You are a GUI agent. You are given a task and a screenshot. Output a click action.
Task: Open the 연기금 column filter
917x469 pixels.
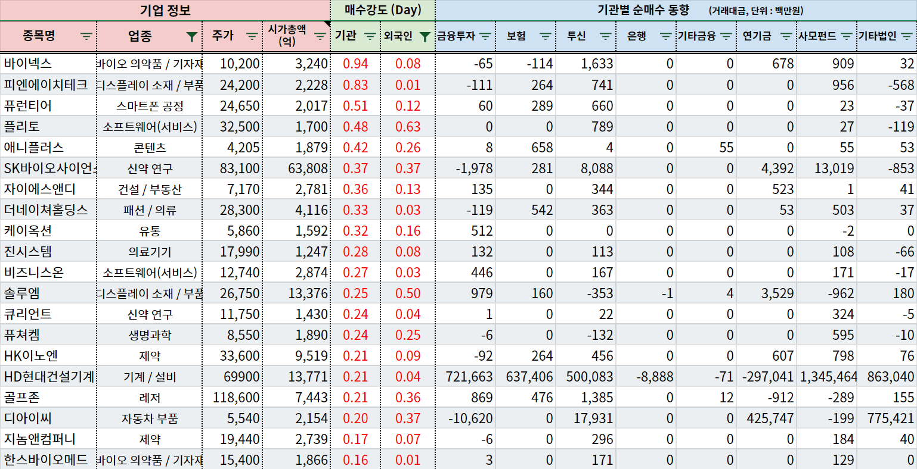[x=786, y=36]
